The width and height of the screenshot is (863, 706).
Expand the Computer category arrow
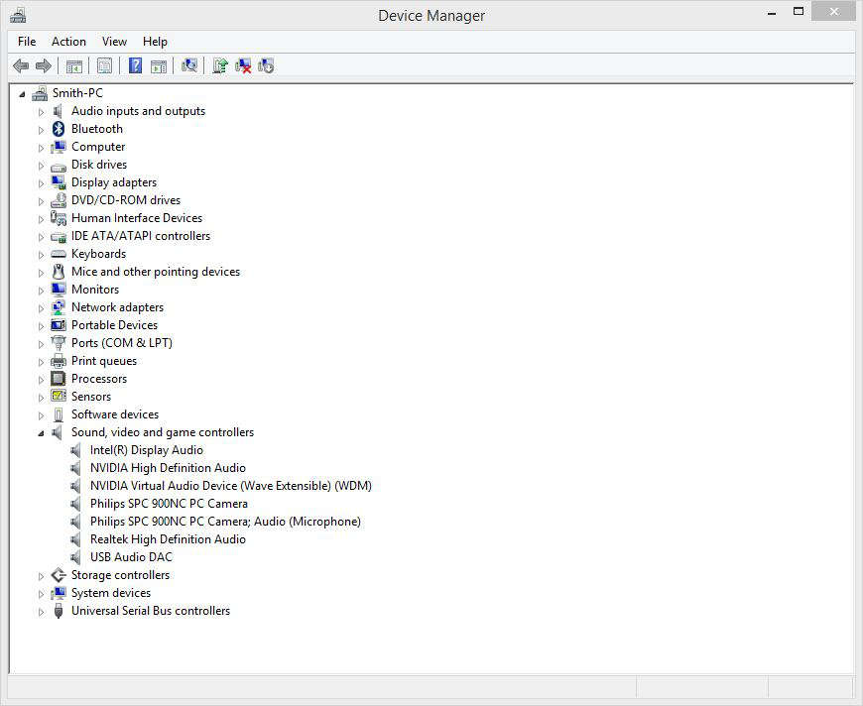coord(41,148)
